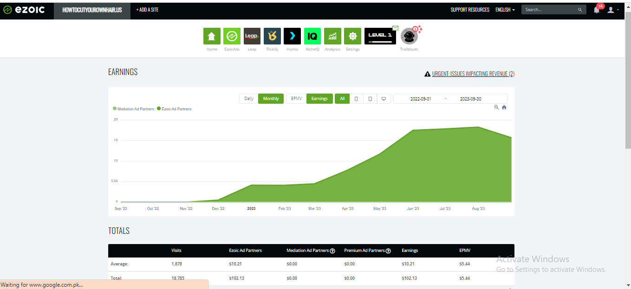
Task: Click the TOTALS section heading
Action: [119, 231]
